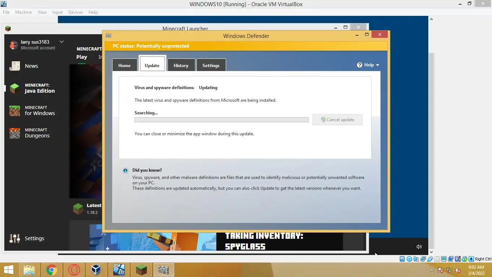492x277 pixels.
Task: Click Latest release 1.18.2 grass block
Action: [x=78, y=208]
